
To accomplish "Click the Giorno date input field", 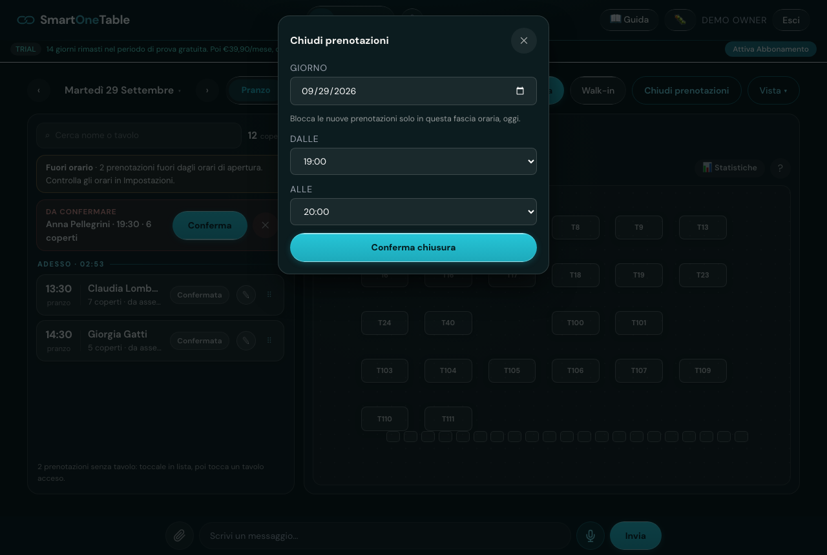I will point(413,91).
